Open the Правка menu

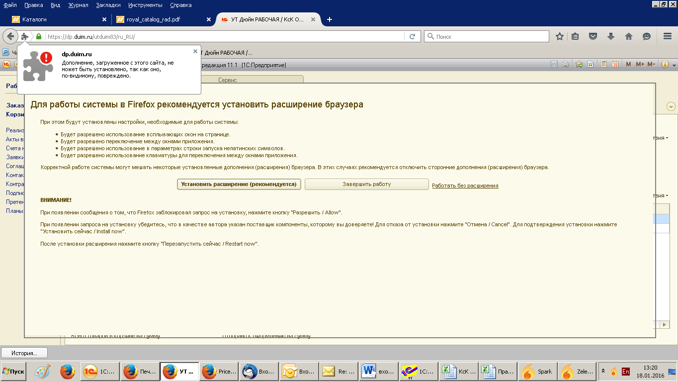coord(33,5)
